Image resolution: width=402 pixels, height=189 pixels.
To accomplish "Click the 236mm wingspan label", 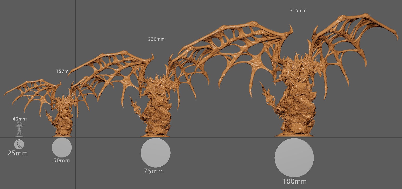I will [156, 39].
